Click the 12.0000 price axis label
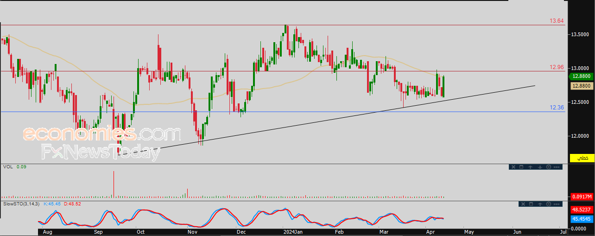The height and width of the screenshot is (236, 595). tap(581, 136)
